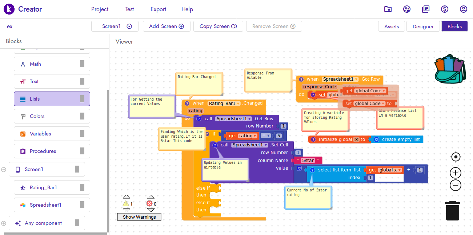Collapse the Screen1 tree node
This screenshot has height=235, width=473.
[4, 170]
